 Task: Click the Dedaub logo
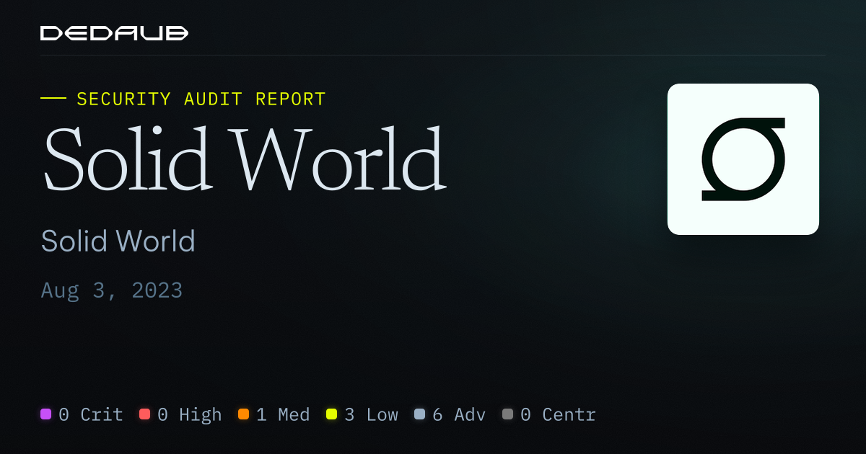(115, 33)
